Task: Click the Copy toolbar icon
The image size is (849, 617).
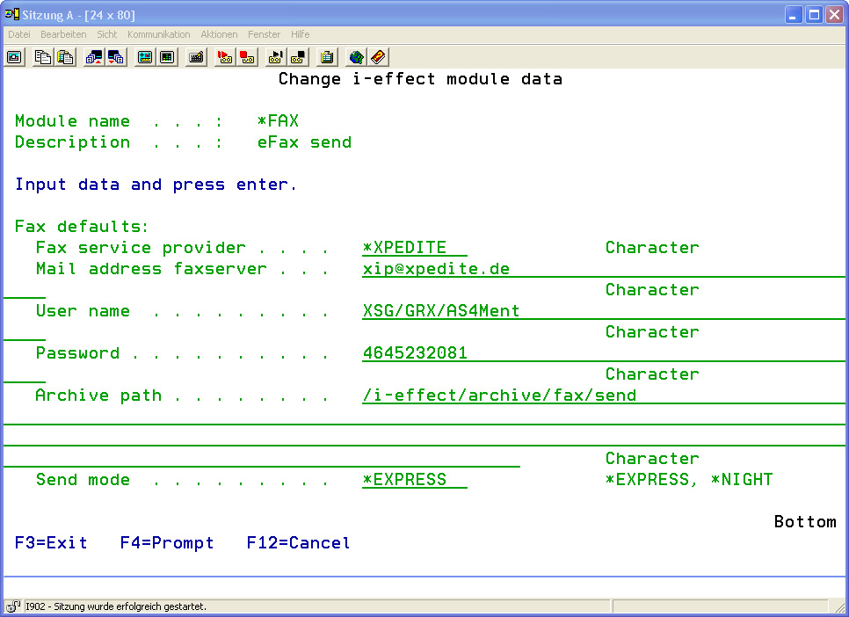Action: [x=42, y=57]
